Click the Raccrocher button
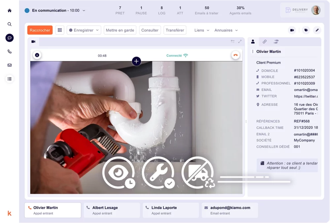 (x=40, y=30)
